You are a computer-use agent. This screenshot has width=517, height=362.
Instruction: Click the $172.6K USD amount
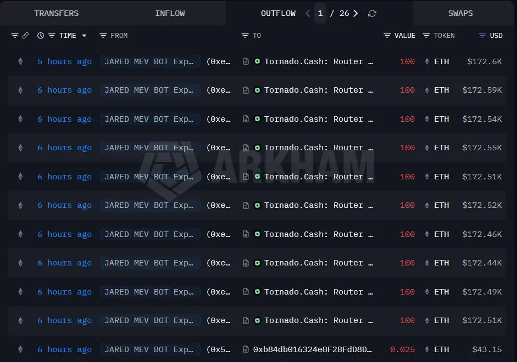(x=485, y=61)
